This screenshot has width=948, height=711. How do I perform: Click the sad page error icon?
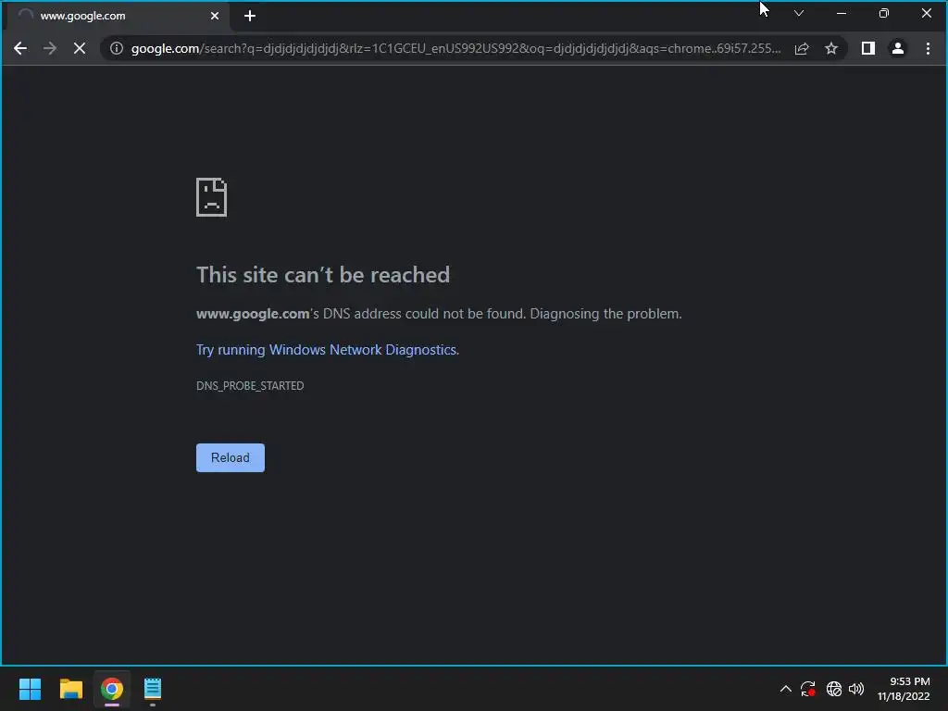[x=212, y=197]
